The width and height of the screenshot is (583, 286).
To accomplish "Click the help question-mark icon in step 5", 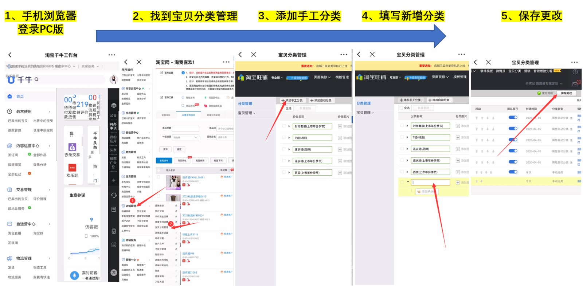I will pos(575,72).
